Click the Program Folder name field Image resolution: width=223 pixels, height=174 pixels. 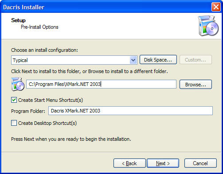pos(130,111)
